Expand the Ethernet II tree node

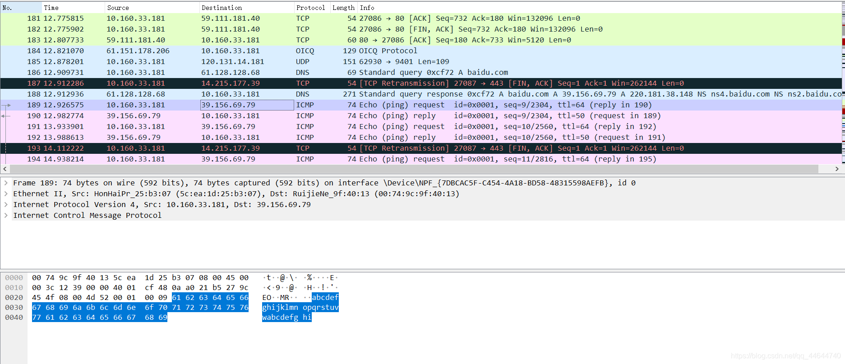(6, 194)
